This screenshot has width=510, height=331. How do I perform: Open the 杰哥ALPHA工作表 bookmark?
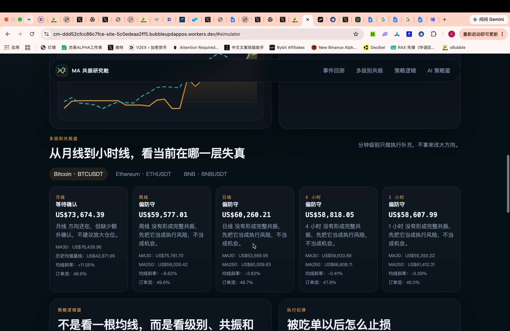pyautogui.click(x=82, y=48)
